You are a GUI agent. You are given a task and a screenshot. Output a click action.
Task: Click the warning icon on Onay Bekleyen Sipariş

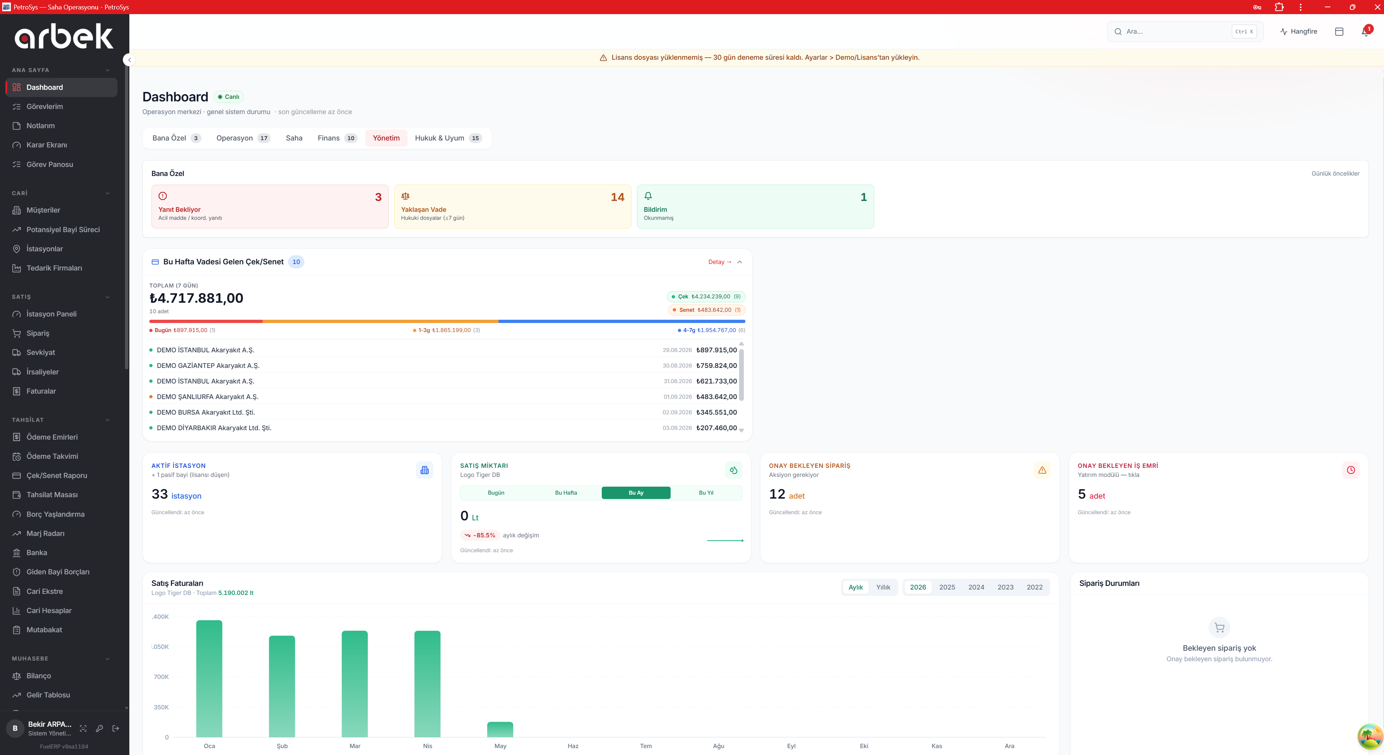pos(1042,470)
